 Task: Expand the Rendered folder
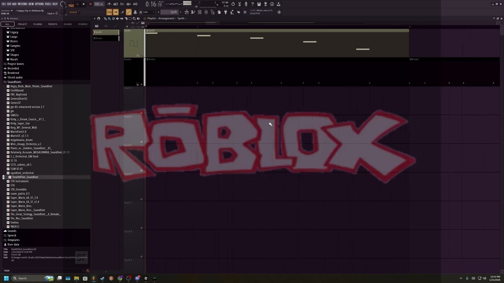13,73
